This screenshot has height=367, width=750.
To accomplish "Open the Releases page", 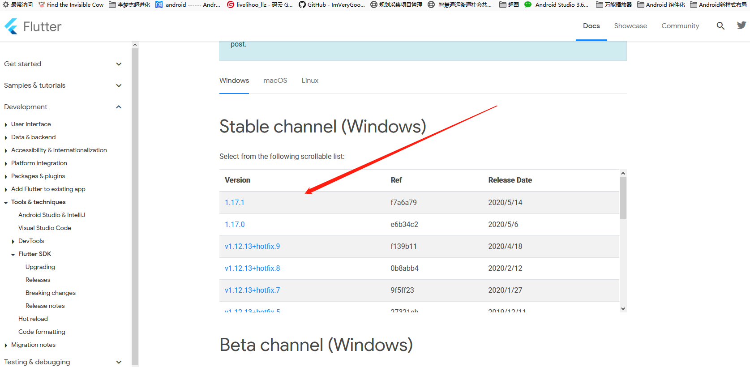I will [x=38, y=280].
